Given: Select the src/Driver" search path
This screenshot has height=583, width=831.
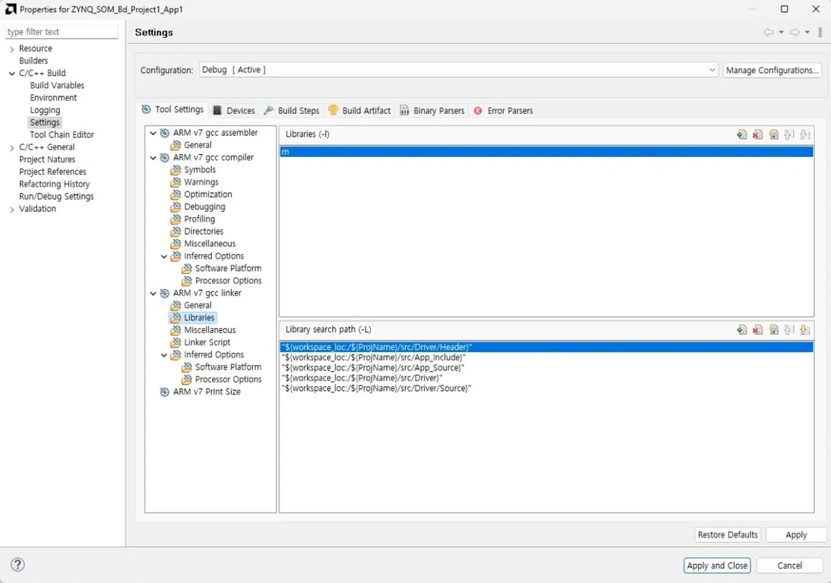Looking at the screenshot, I should (546, 378).
